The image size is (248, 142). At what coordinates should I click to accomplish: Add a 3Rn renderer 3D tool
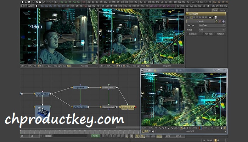point(63,6)
